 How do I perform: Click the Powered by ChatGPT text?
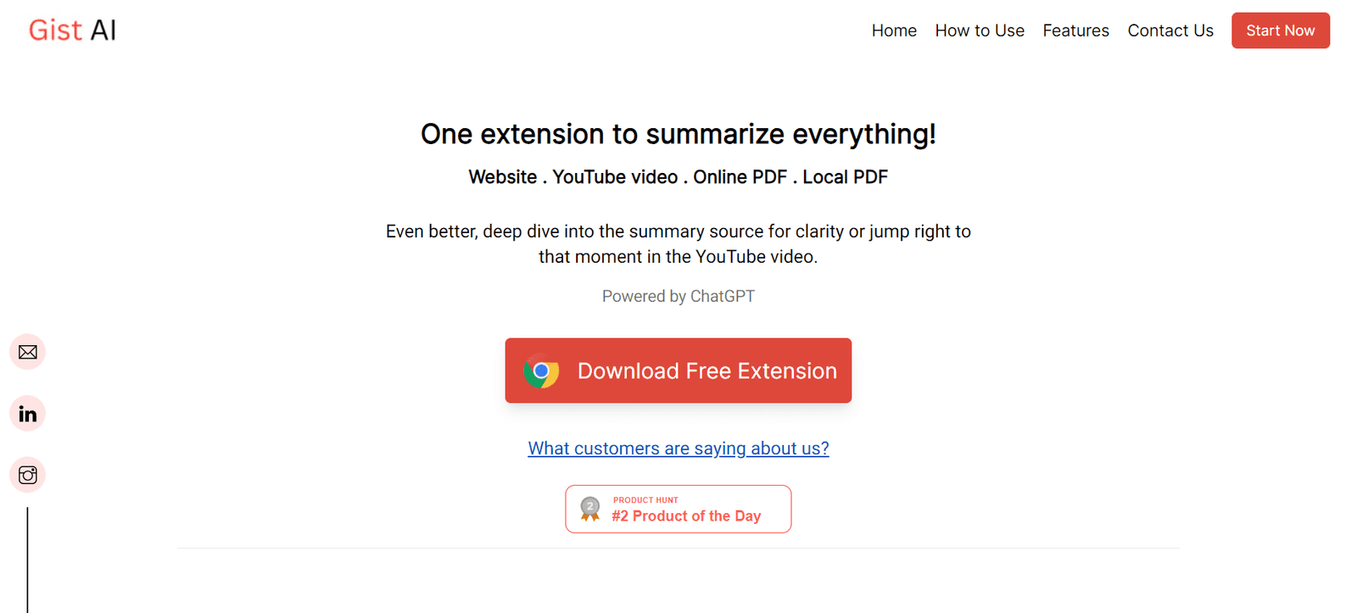coord(678,296)
